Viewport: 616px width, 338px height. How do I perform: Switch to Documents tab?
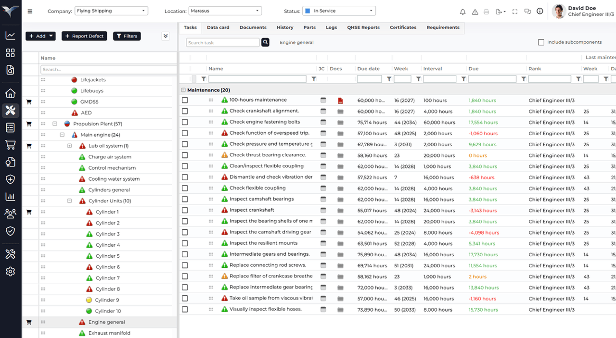pos(253,27)
